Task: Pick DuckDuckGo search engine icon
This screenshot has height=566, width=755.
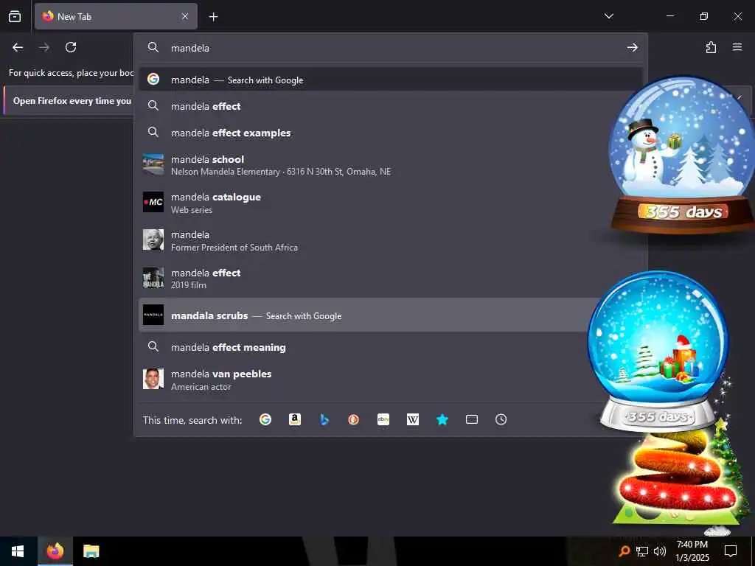Action: click(353, 419)
